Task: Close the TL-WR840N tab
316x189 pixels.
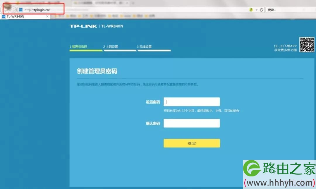Action: (x=47, y=16)
